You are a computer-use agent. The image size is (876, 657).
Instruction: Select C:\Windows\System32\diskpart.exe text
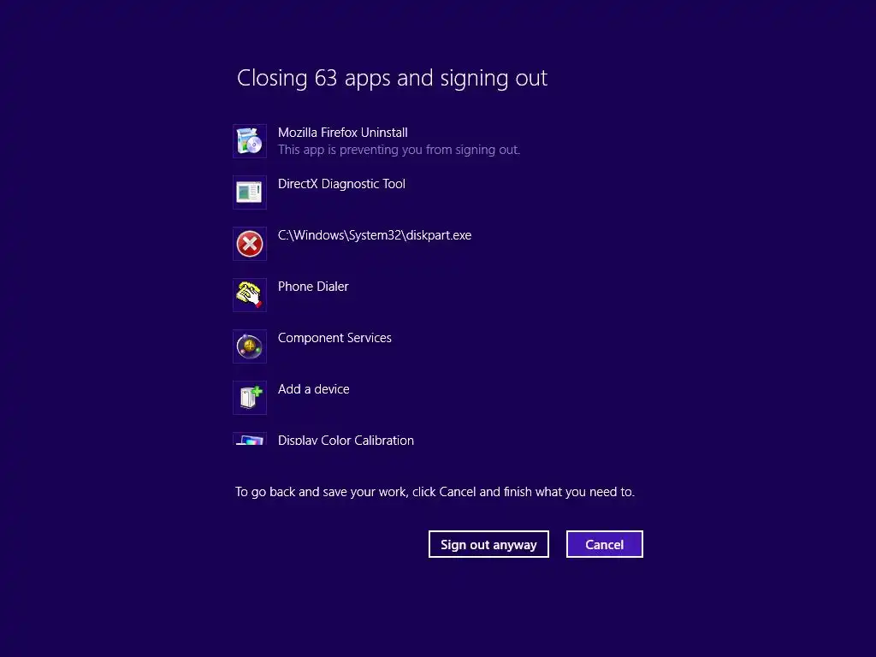[x=375, y=235]
